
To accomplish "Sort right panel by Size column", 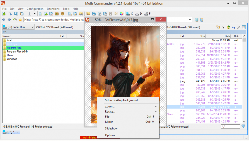I will (x=196, y=36).
